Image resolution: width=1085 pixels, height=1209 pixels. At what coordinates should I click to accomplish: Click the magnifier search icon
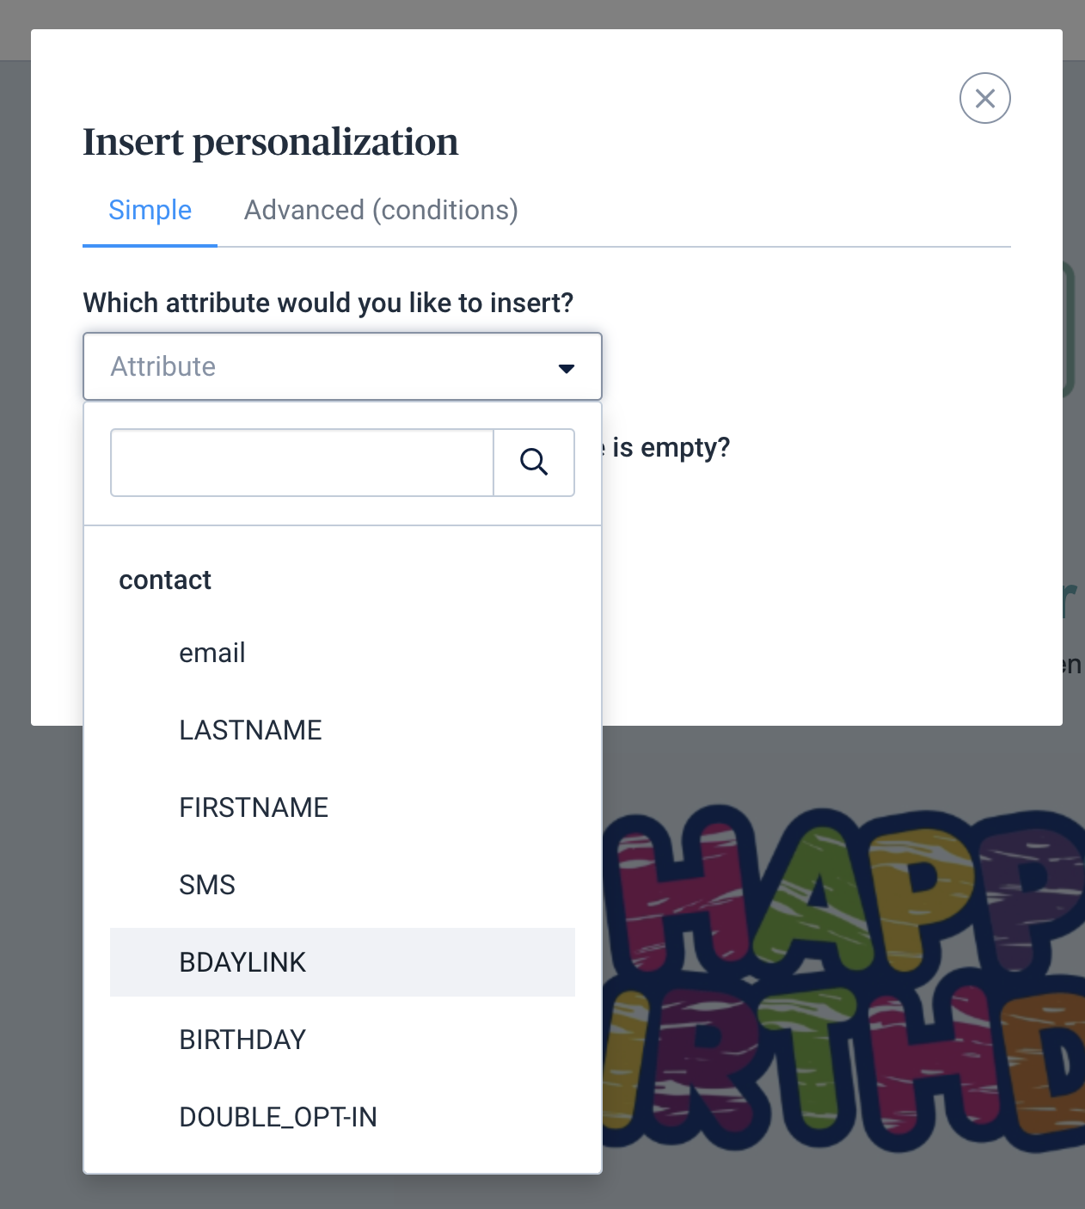(534, 463)
